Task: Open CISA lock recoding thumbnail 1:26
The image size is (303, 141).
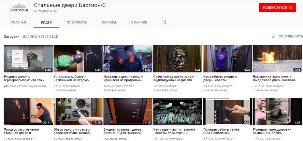Action: [278, 112]
